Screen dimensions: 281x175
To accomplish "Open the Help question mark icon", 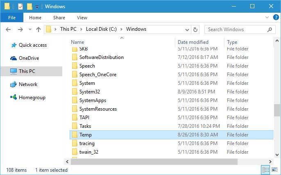I will click(x=276, y=17).
